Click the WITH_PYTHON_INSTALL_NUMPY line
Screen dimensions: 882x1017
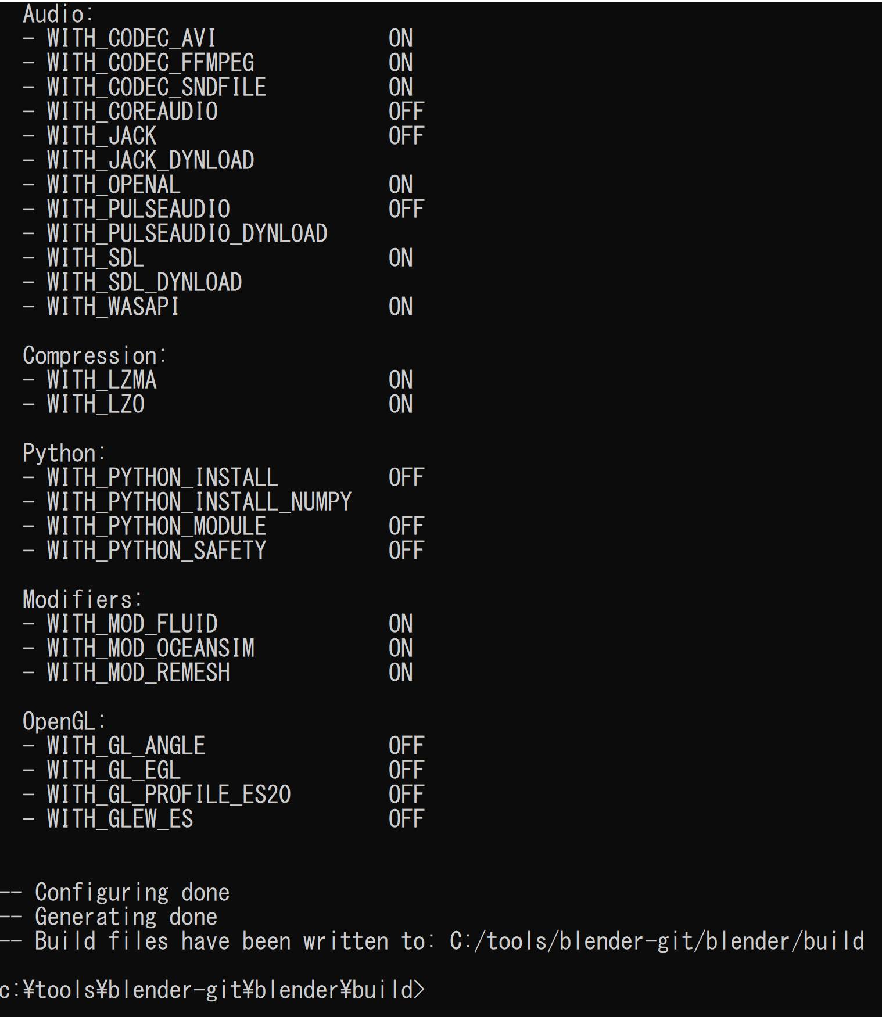pyautogui.click(x=187, y=502)
